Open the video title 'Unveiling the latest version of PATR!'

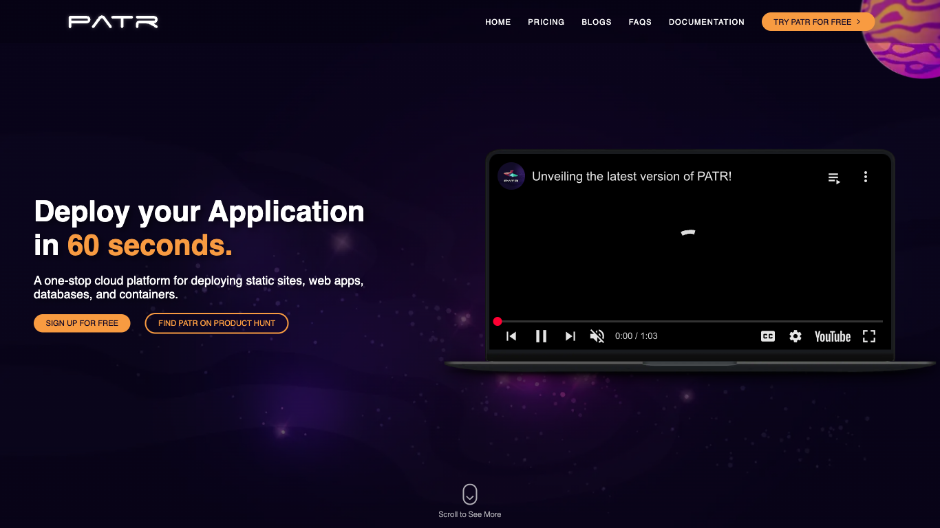[632, 177]
